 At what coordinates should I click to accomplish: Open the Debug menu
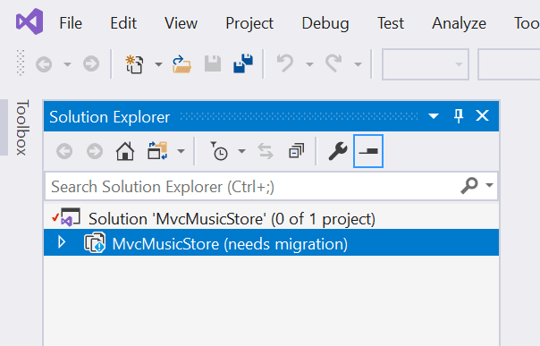(x=325, y=23)
